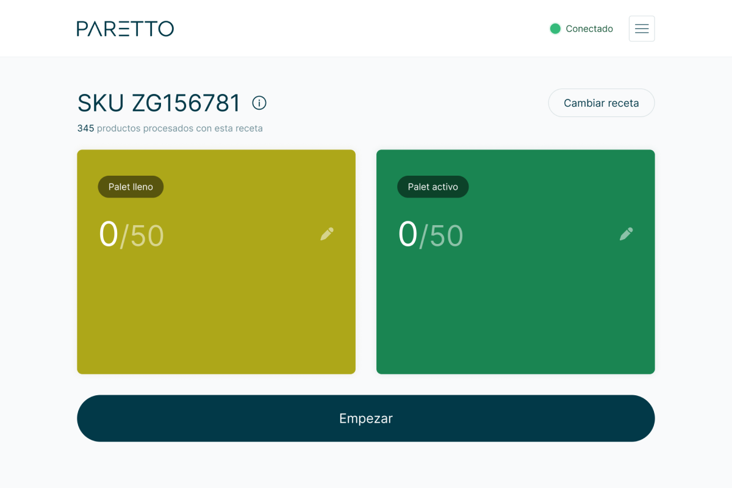Click the SKU ZG156781 heading
732x488 pixels.
click(159, 103)
